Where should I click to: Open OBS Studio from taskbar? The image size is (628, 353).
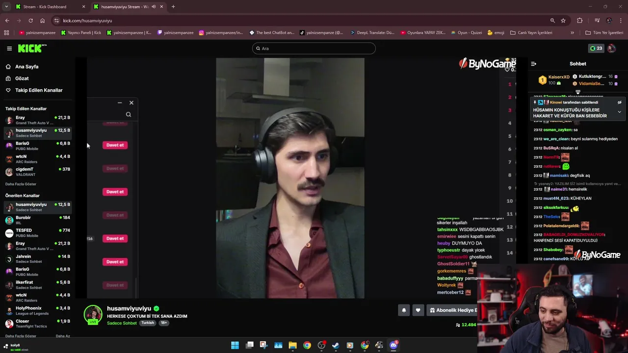pos(321,345)
